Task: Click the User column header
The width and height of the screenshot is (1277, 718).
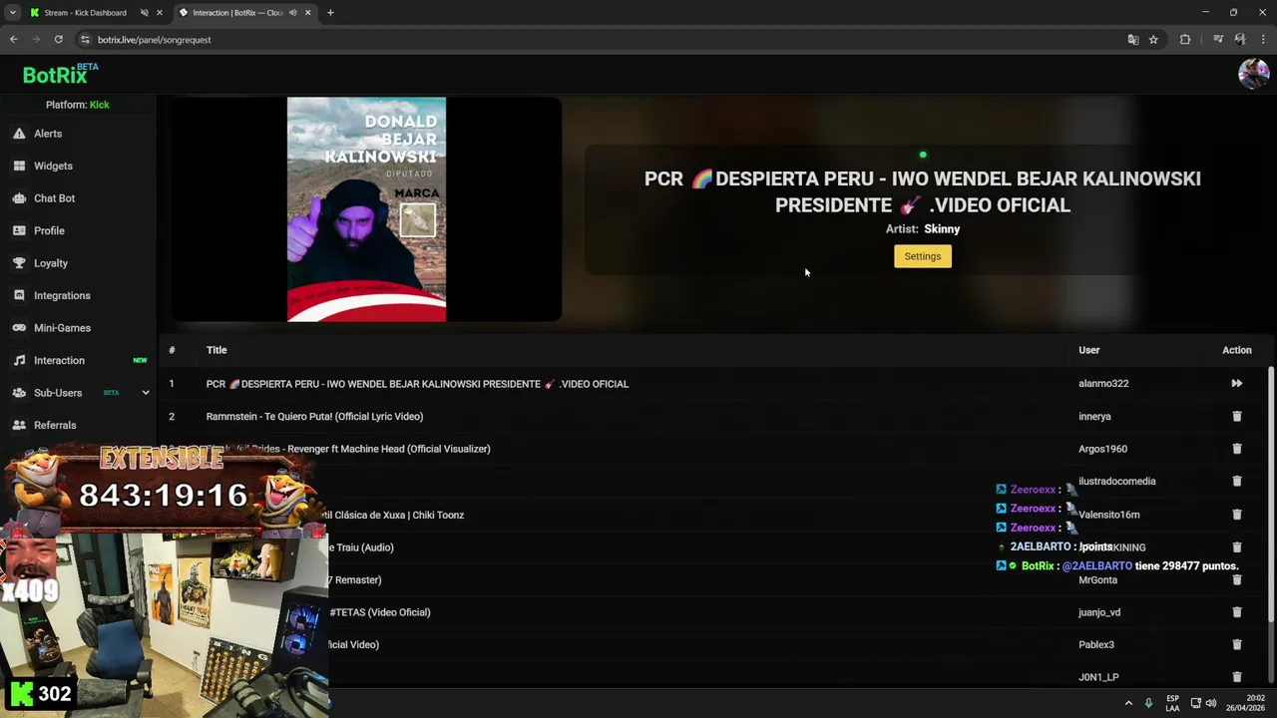Action: 1088,350
